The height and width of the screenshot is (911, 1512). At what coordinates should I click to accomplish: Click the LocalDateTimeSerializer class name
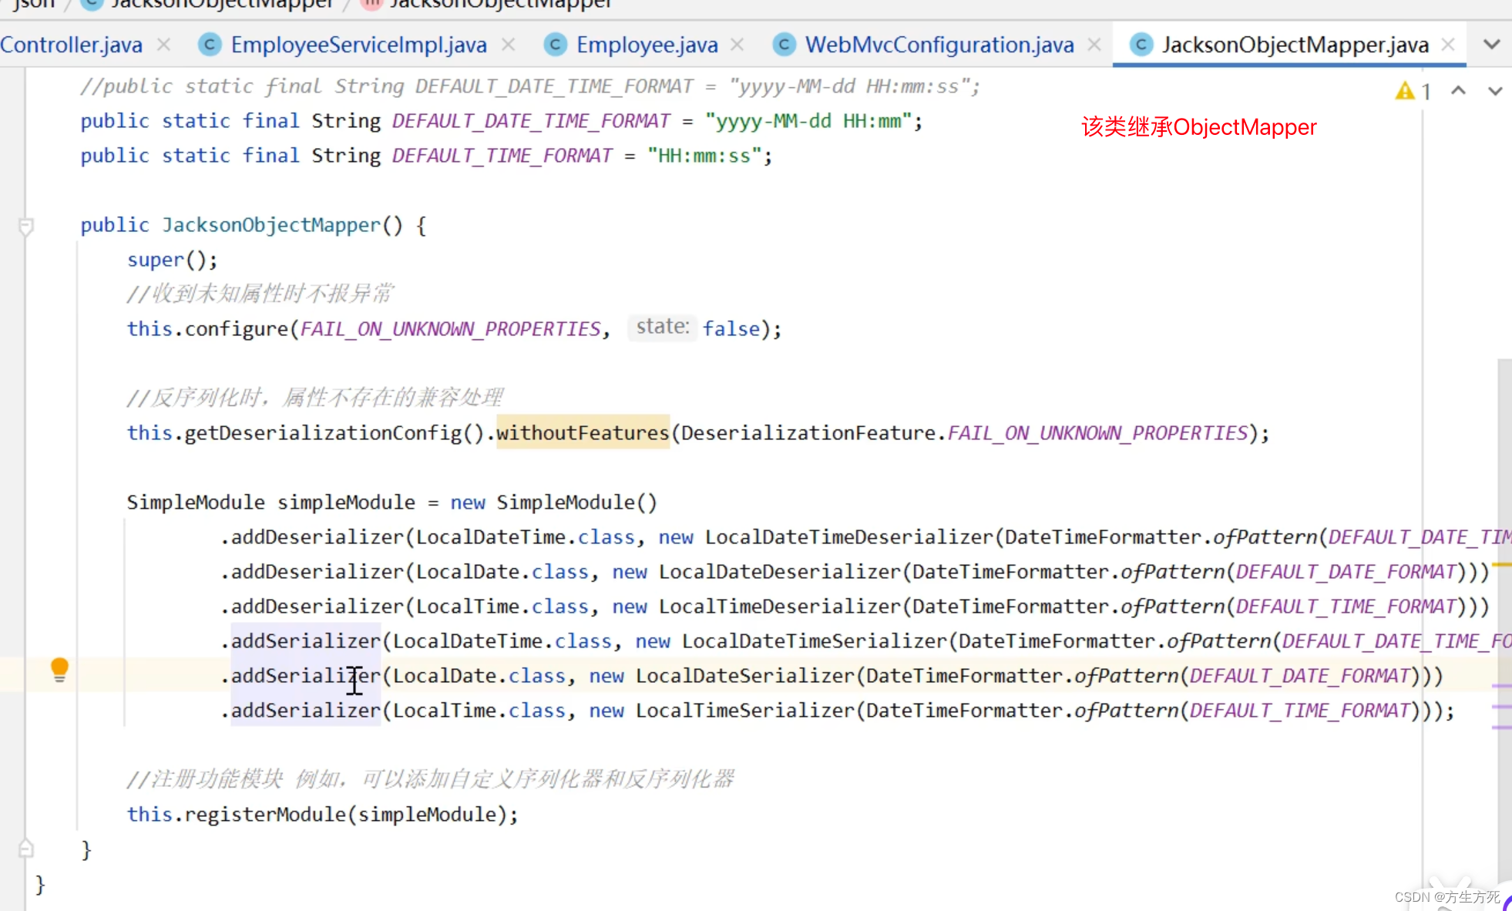[815, 641]
